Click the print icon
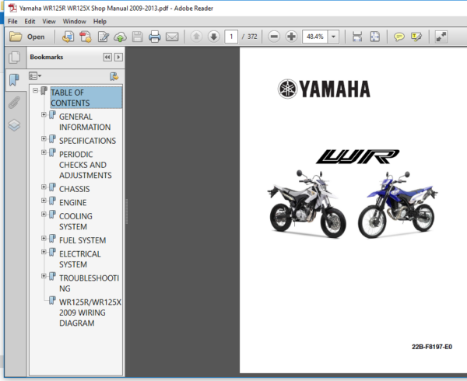 coord(155,37)
